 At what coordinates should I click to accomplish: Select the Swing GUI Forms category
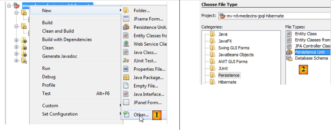pyautogui.click(x=234, y=48)
